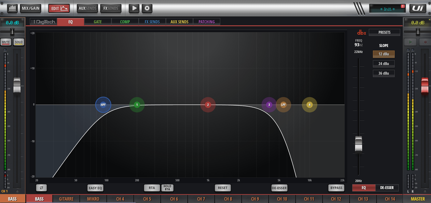Open the meters view icon
The width and height of the screenshot is (431, 203).
(12, 8)
